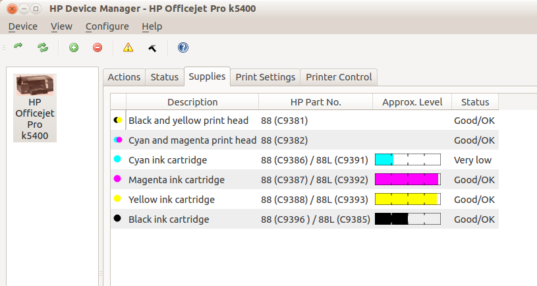This screenshot has height=286, width=537.
Task: Switch to the Printer Control tab
Action: [x=339, y=77]
